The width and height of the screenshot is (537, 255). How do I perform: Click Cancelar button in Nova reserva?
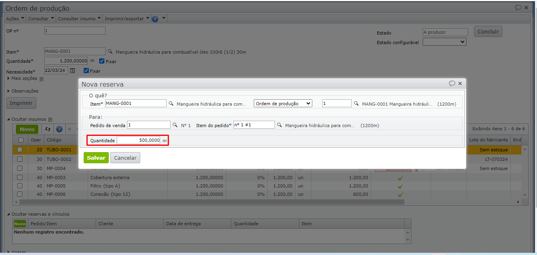click(125, 158)
